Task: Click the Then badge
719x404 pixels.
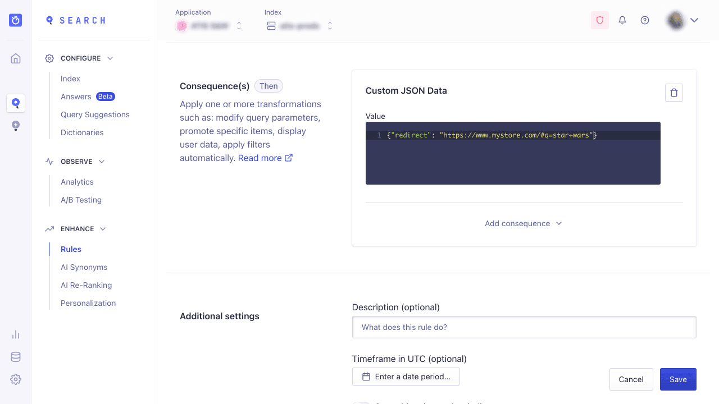Action: 269,86
